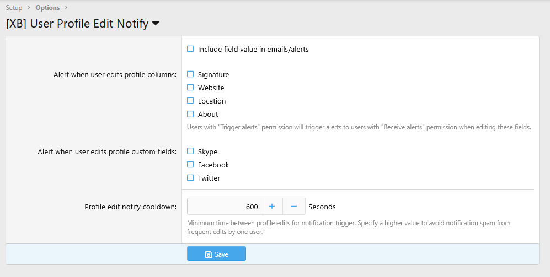Click the chevron after Options breadcrumb

tap(66, 8)
